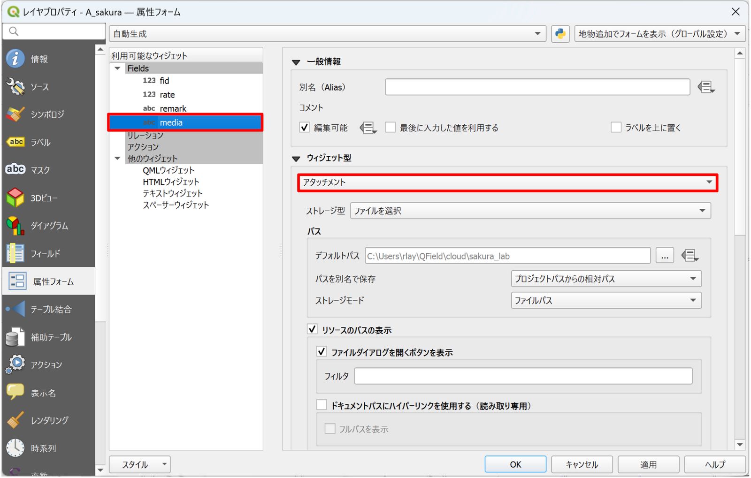The image size is (751, 478).
Task: Select the マスク mask page
Action: (15, 170)
